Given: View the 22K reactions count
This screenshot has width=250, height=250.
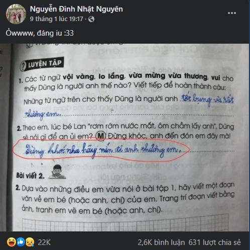Looking at the screenshot, I should coord(44,242).
